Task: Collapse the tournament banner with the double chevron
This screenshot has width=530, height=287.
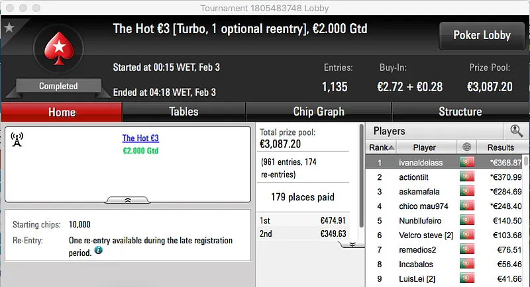Action: coord(128,199)
